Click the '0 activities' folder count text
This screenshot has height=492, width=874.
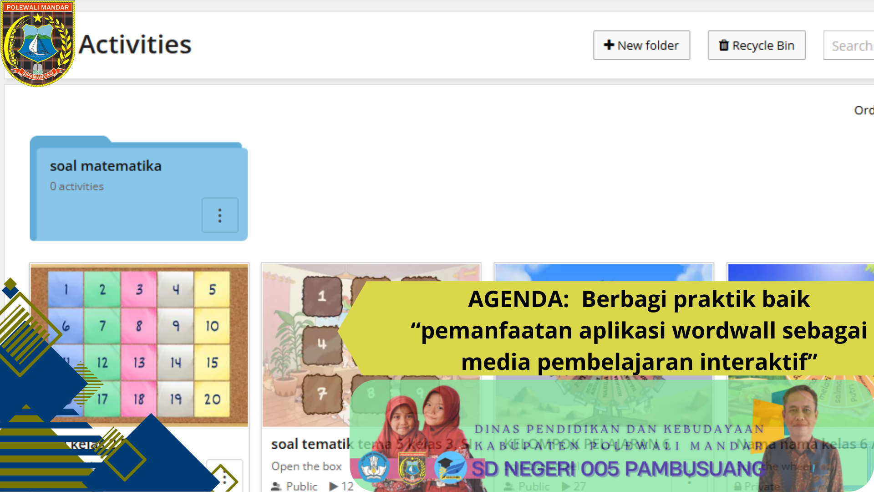(x=77, y=186)
